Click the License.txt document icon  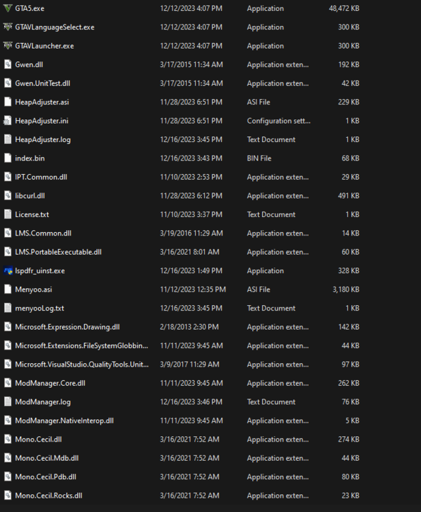point(8,214)
